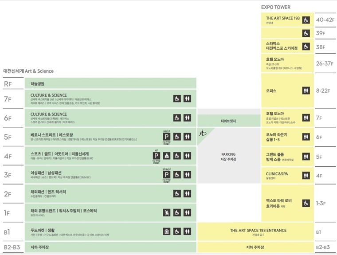
Task: Click the restroom icon on 그랜드 볼룸 5F
Action: click(306, 157)
